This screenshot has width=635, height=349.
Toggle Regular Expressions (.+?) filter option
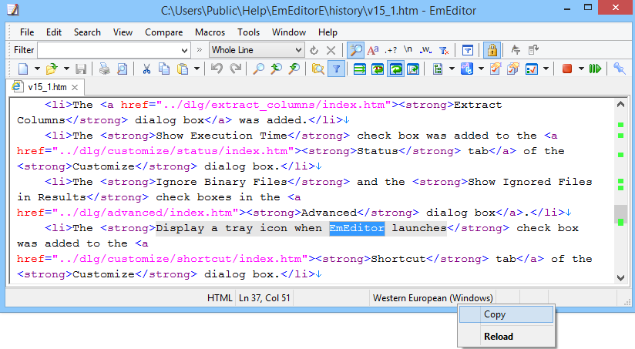391,50
